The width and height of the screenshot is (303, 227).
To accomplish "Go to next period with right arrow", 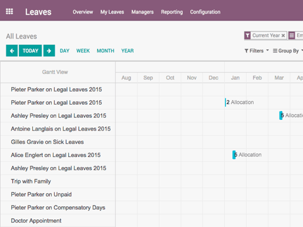I will tap(49, 50).
